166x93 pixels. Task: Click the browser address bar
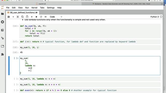82,1
